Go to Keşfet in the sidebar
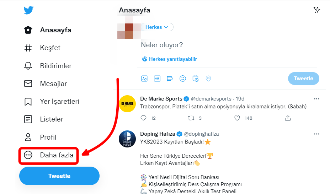The height and width of the screenshot is (194, 330). [x=50, y=48]
